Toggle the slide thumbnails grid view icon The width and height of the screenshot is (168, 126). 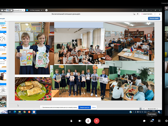click(141, 109)
